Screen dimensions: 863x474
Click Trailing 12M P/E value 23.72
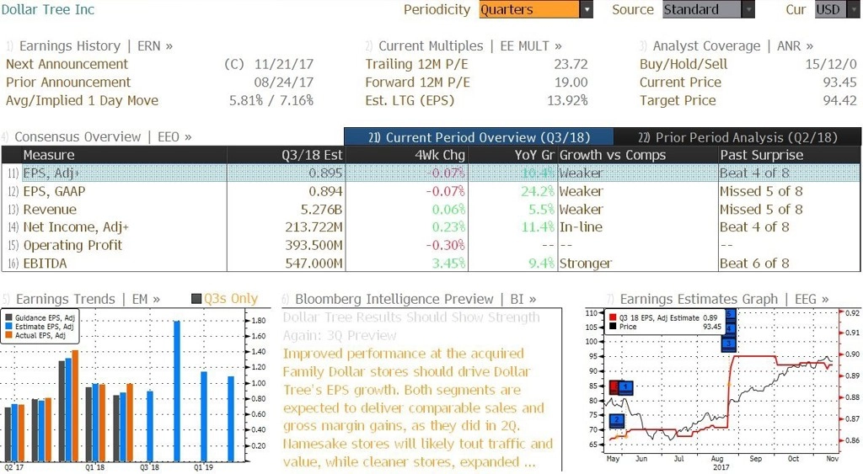[571, 64]
